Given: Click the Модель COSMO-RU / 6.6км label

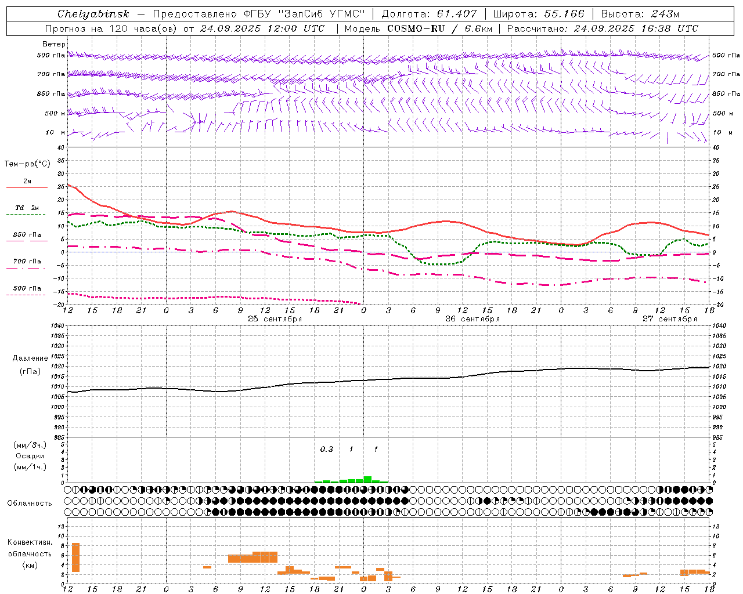Looking at the screenshot, I should (419, 28).
